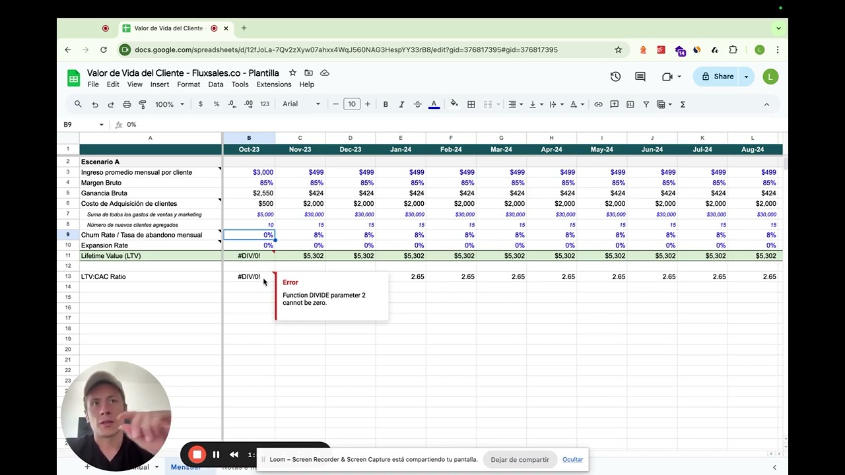
Task: Pause the Loom recording
Action: click(216, 455)
